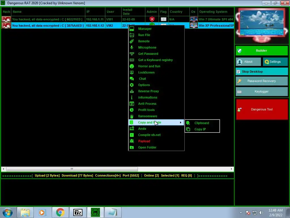The height and width of the screenshot is (218, 290).
Task: Open Options from the context menu
Action: click(x=144, y=85)
